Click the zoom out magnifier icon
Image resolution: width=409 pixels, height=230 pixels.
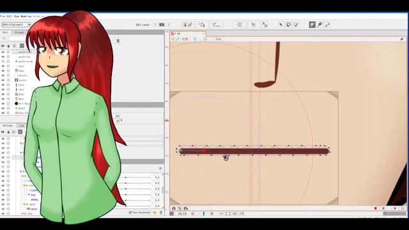[192, 213]
